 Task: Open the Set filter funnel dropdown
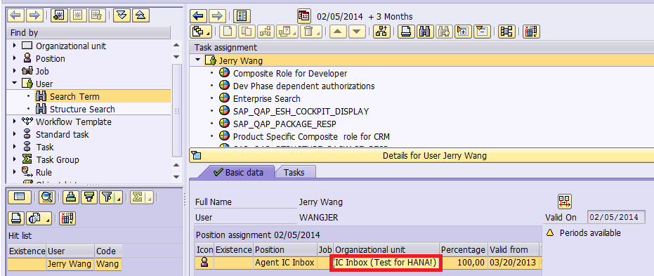click(x=110, y=197)
